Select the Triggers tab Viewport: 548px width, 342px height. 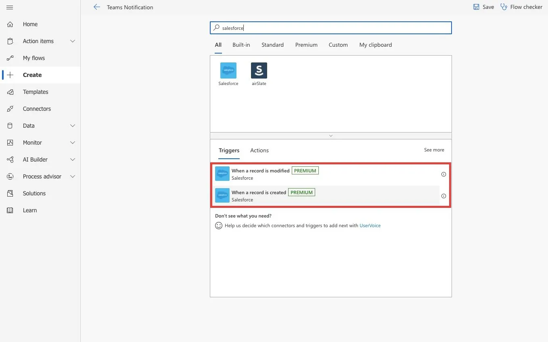[x=229, y=150]
